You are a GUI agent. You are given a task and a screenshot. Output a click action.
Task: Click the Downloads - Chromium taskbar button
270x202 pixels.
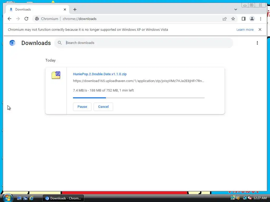(x=63, y=198)
